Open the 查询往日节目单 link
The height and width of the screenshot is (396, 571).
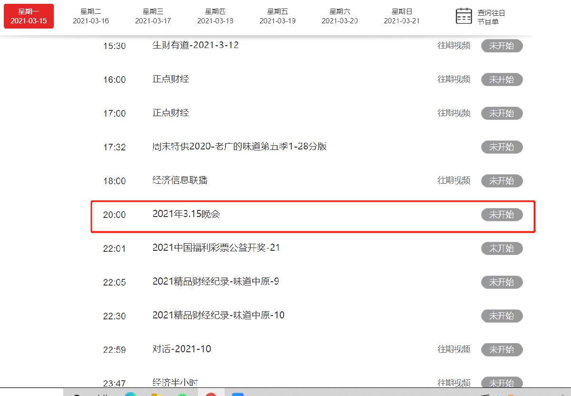coord(491,17)
